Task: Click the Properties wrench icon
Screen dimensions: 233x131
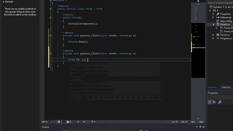Action: (218, 14)
